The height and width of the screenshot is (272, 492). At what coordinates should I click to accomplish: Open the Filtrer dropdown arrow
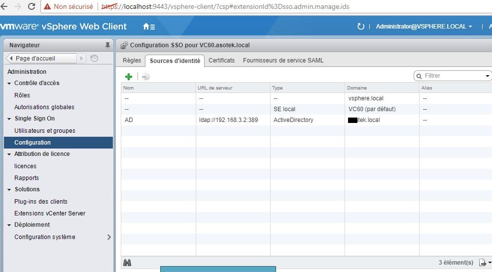487,76
